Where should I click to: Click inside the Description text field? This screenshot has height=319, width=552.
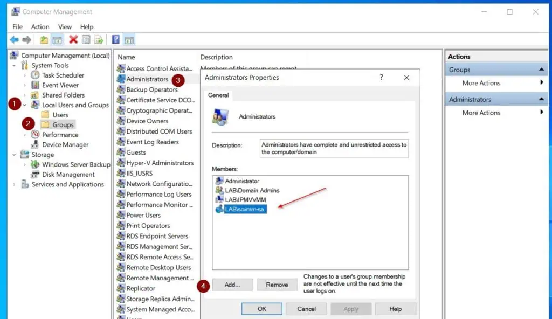(334, 149)
